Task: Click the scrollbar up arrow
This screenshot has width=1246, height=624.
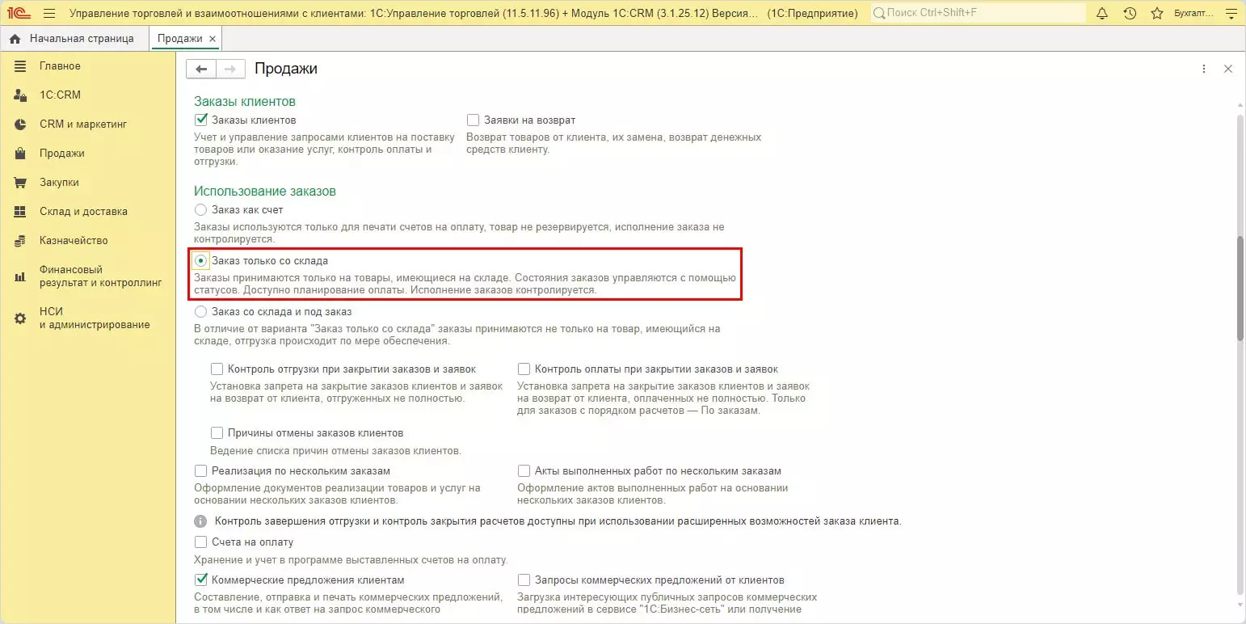Action: [x=1240, y=106]
